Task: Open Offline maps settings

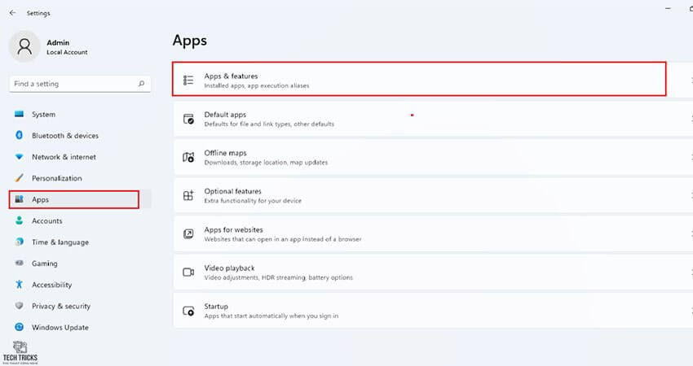Action: point(433,157)
